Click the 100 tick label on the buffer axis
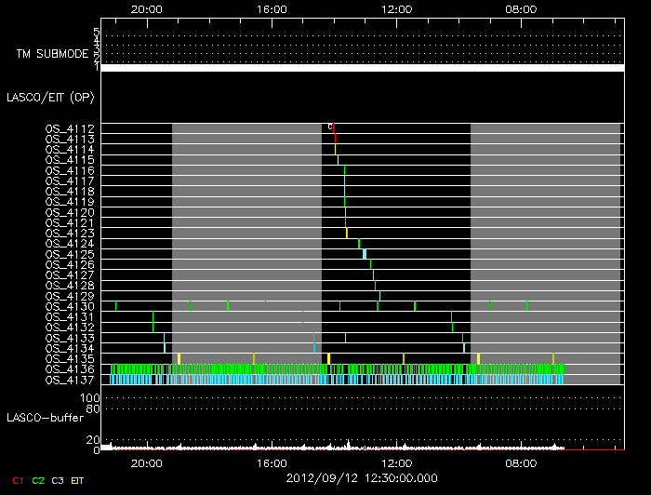The height and width of the screenshot is (495, 651). (x=93, y=398)
